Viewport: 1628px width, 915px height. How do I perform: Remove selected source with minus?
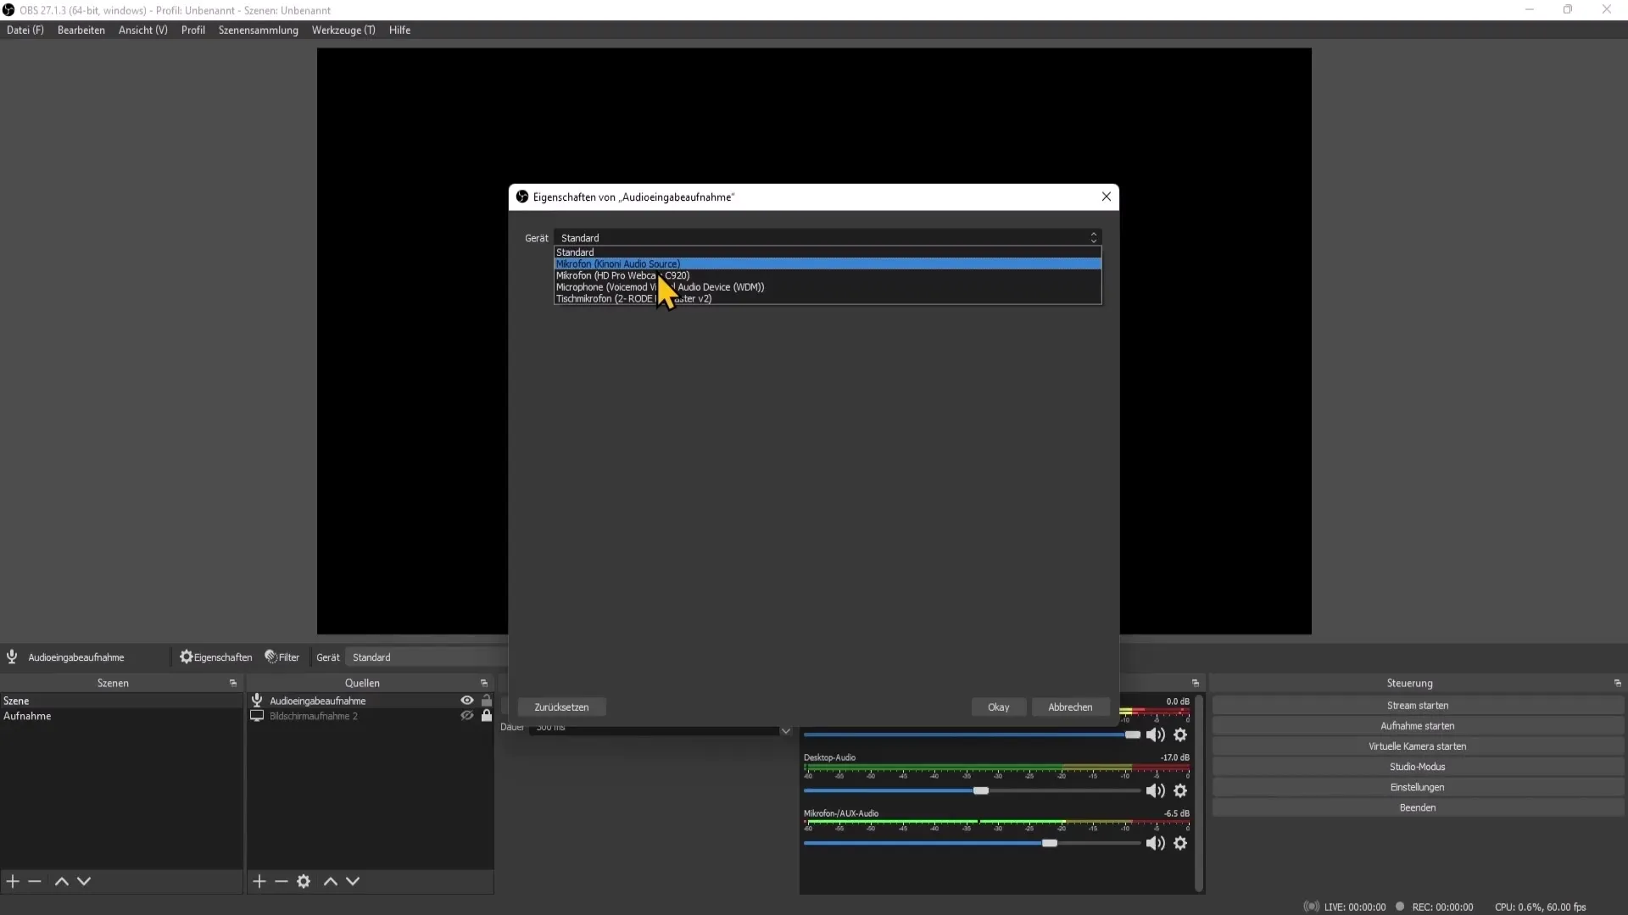pos(282,881)
